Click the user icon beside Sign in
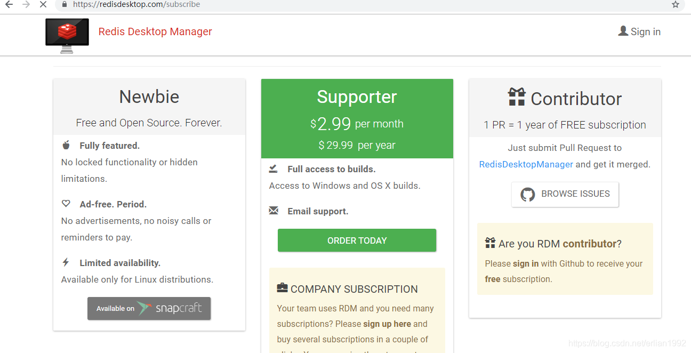This screenshot has width=691, height=353. click(x=623, y=31)
